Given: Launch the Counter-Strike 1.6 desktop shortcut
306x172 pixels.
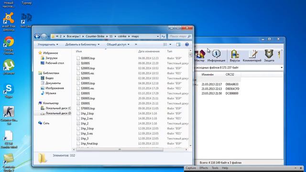Looking at the screenshot, I should [9, 115].
